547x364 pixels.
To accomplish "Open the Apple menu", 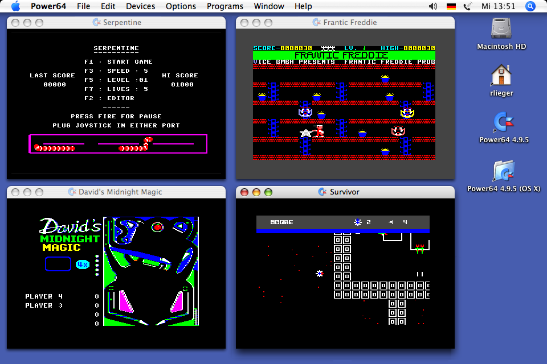I will 16,6.
